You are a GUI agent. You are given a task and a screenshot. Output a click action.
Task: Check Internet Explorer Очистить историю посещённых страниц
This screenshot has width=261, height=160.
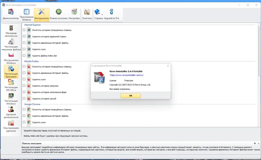click(24, 30)
